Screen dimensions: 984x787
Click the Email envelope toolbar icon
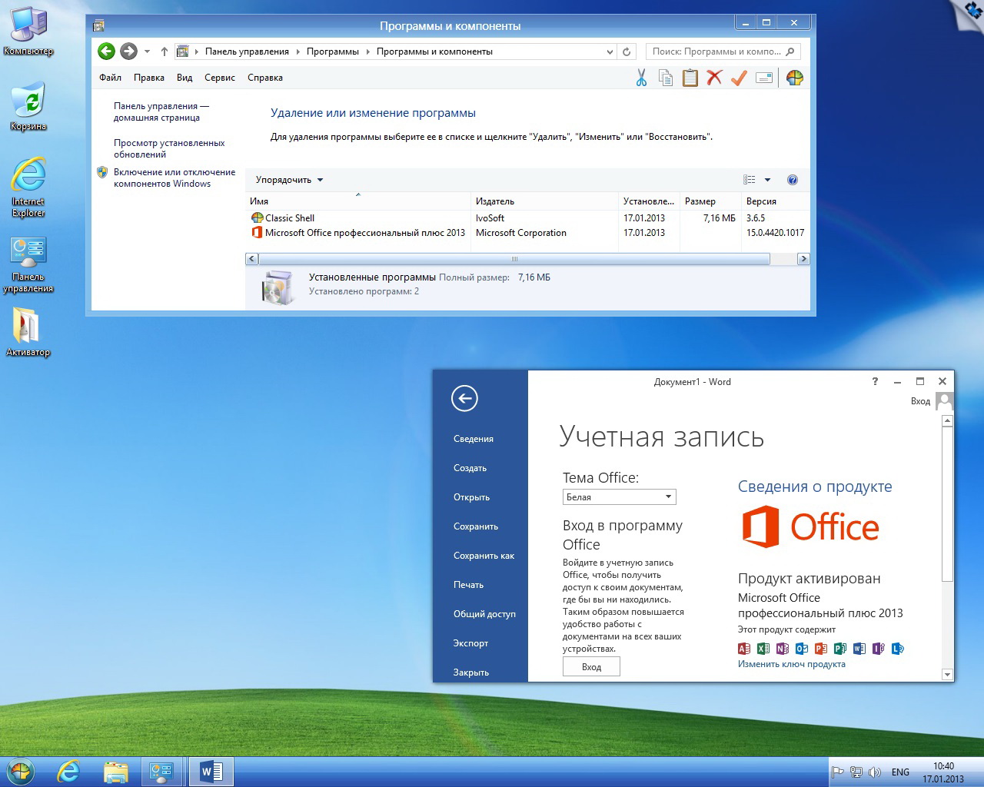pos(764,78)
